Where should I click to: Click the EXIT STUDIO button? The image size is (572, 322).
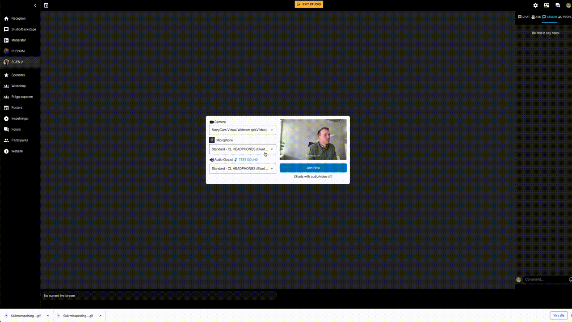point(309,4)
